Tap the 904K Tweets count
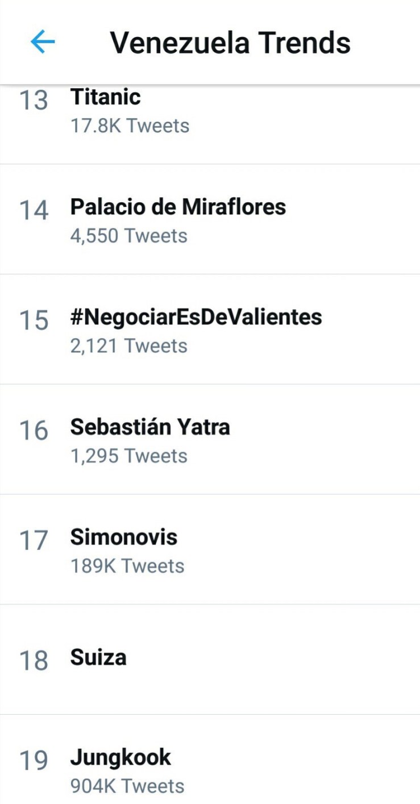 pyautogui.click(x=127, y=786)
